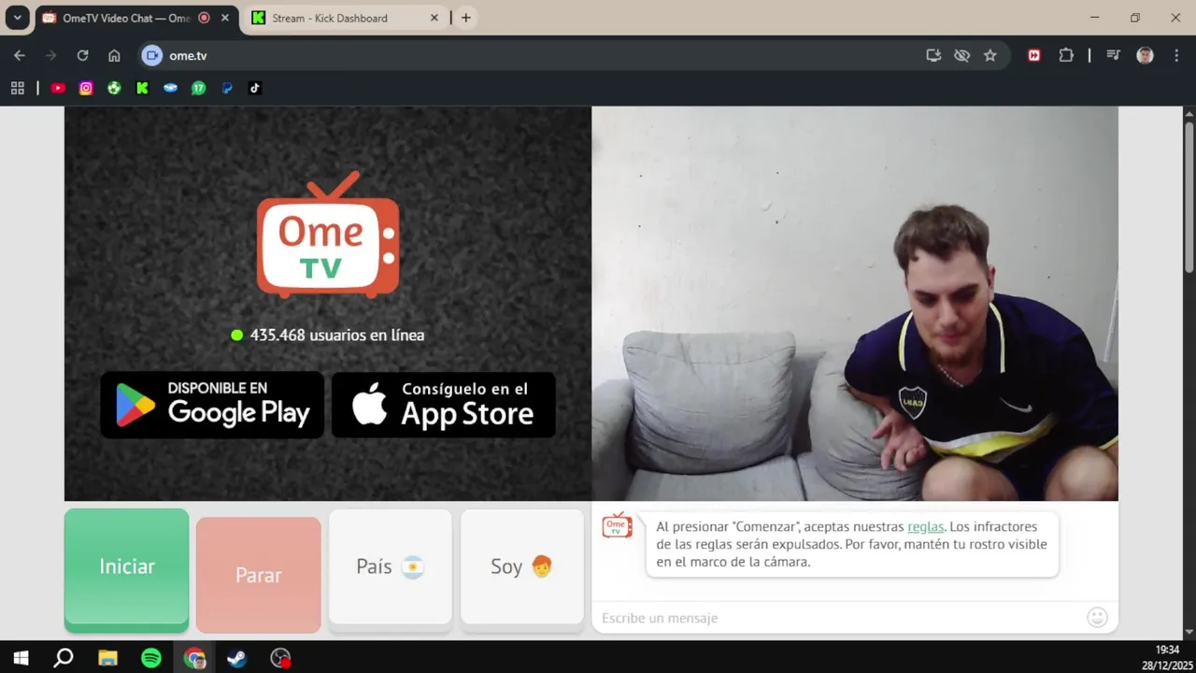Open the YouTube bookmark
1196x673 pixels.
58,88
